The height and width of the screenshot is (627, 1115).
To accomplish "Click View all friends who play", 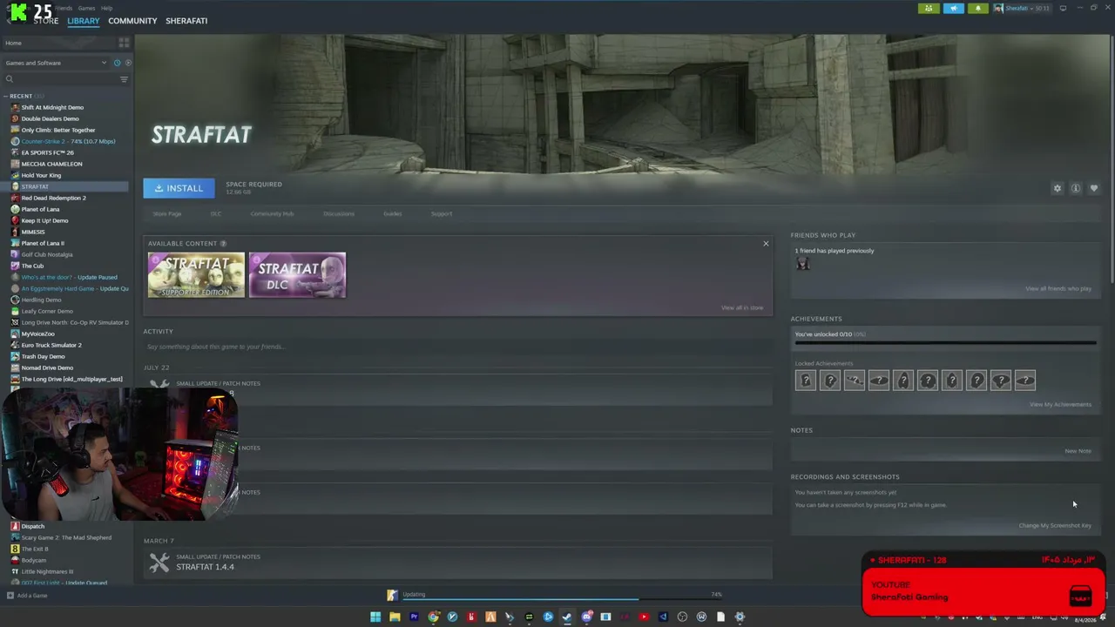I will (x=1058, y=289).
